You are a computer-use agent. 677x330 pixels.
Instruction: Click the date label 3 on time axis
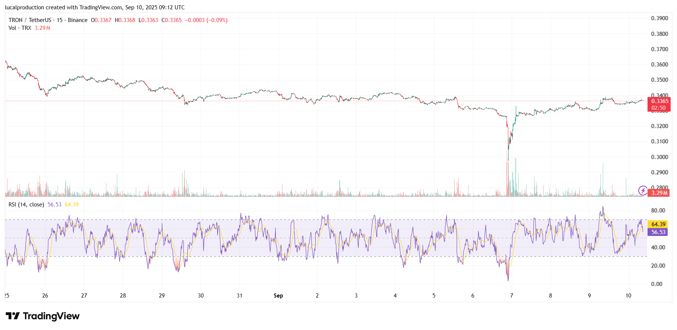(356, 296)
